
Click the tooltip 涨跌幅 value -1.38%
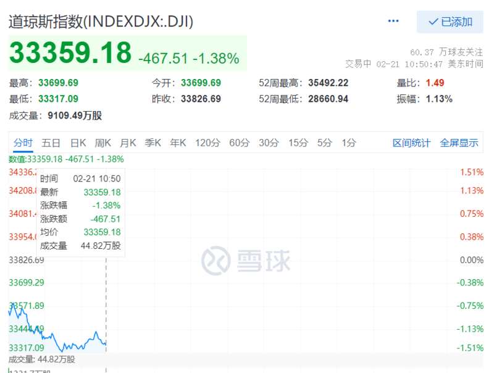click(x=106, y=206)
